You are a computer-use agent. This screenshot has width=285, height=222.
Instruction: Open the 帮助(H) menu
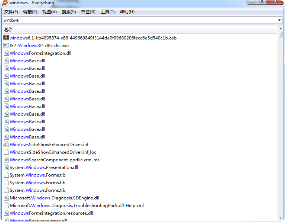click(x=127, y=12)
